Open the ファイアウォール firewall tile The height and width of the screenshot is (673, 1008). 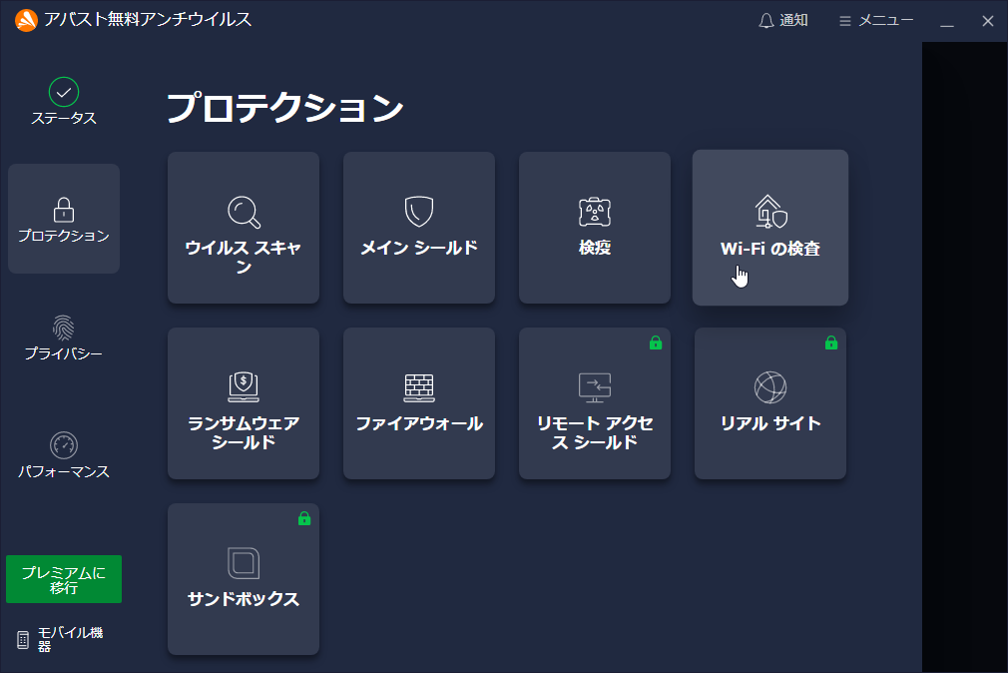(418, 402)
